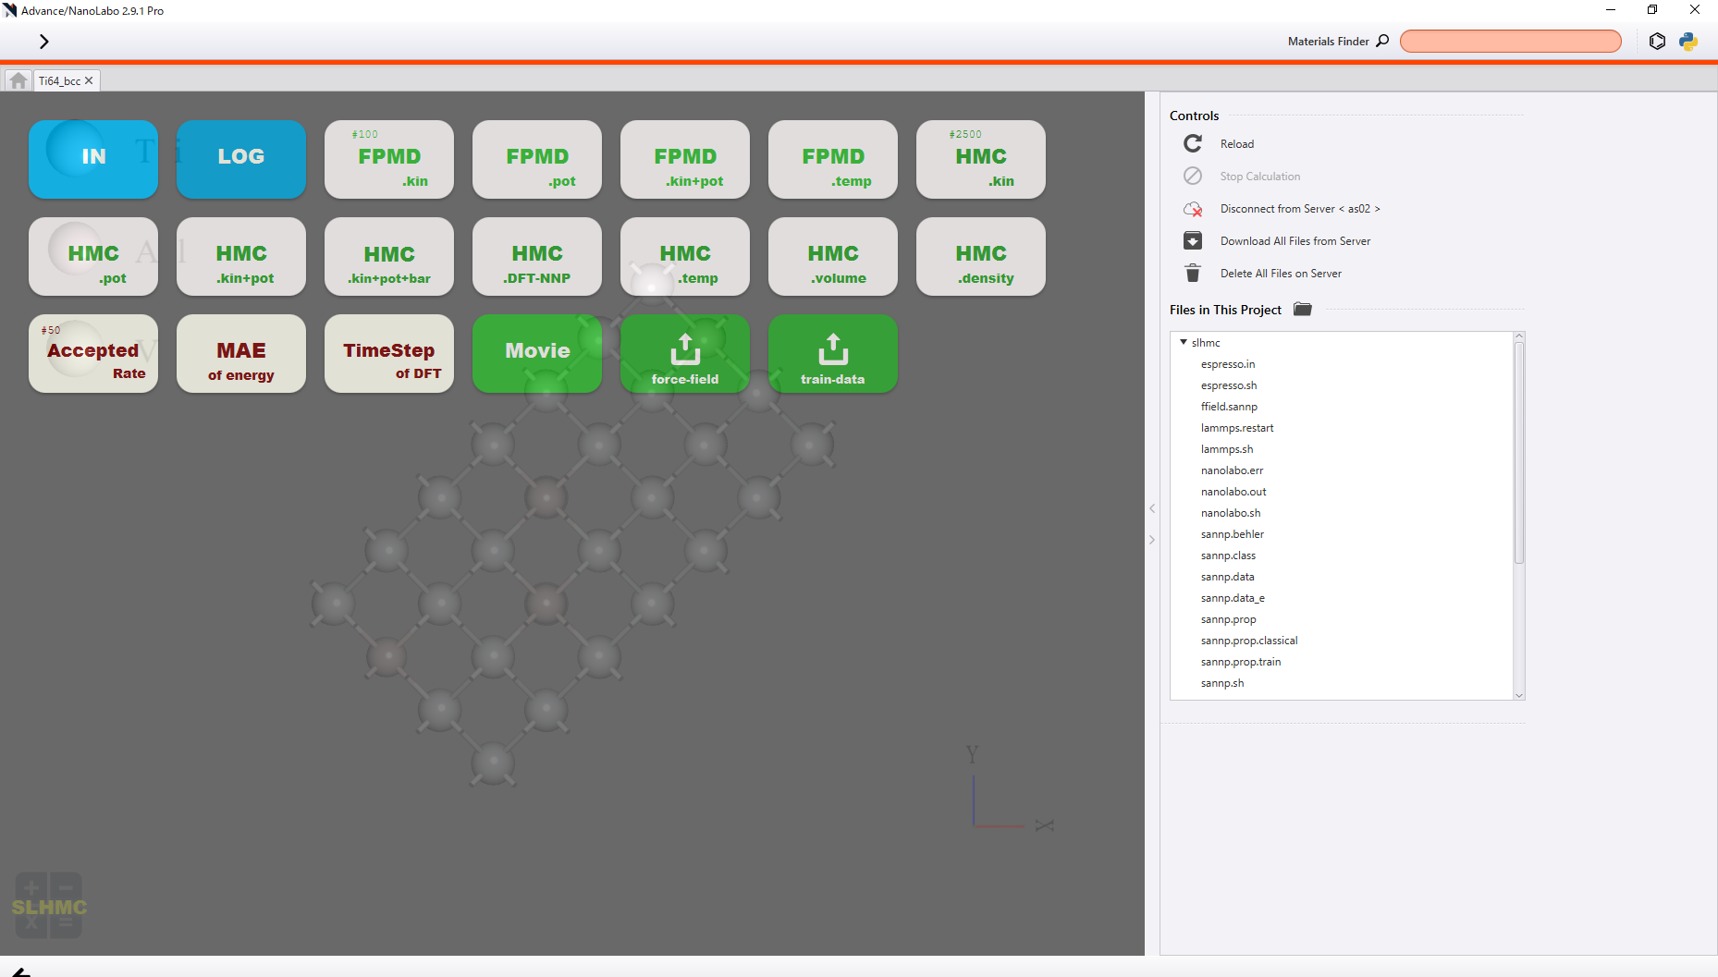Go to the Home tab icon
The image size is (1718, 977).
tap(18, 80)
